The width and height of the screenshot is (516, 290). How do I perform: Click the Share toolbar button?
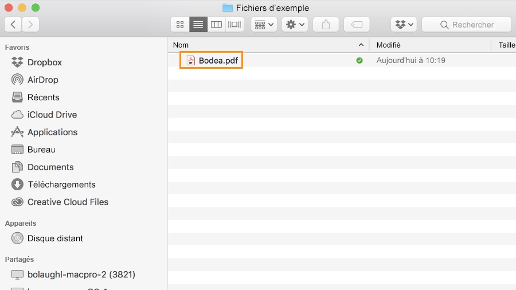(326, 24)
